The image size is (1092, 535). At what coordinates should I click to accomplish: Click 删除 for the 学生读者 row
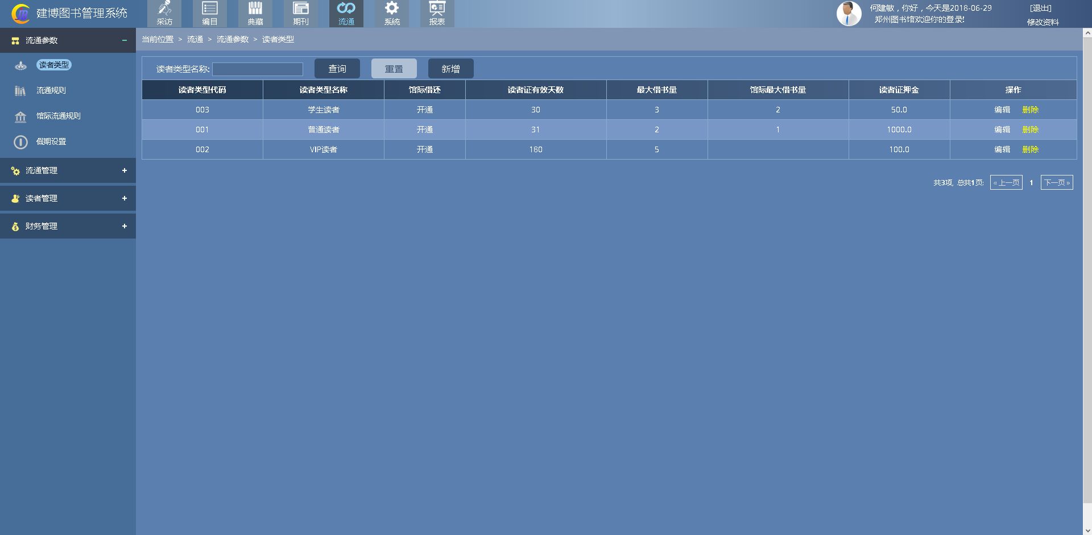pos(1030,110)
